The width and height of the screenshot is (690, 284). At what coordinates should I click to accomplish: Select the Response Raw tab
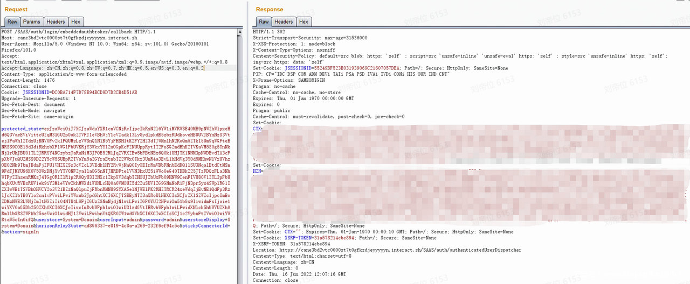[264, 22]
